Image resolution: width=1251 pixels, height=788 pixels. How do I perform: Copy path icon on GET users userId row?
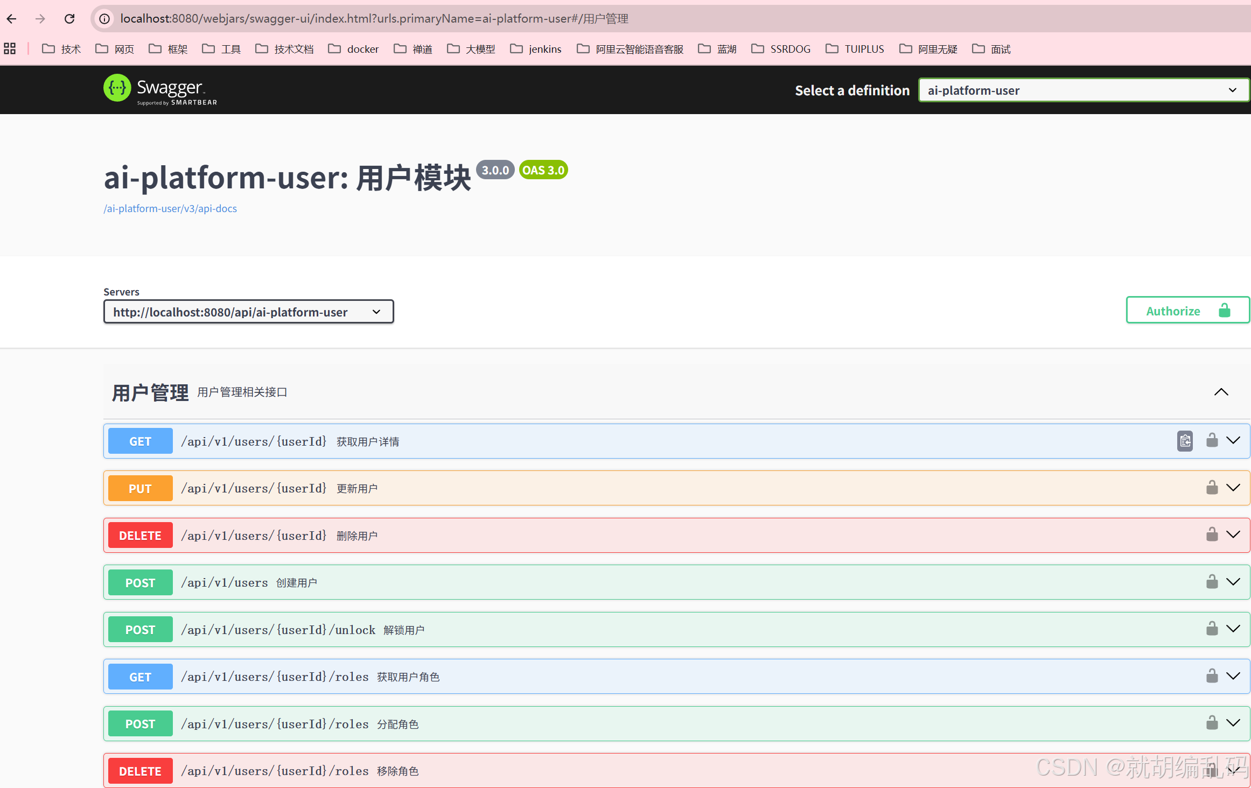coord(1185,441)
